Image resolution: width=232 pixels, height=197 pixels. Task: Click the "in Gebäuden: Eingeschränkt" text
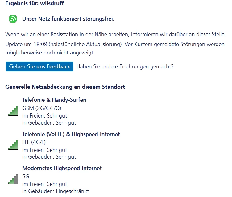[56, 191]
